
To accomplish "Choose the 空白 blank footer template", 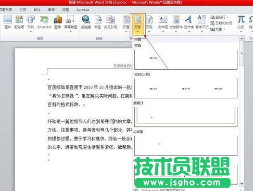I will (x=186, y=59).
